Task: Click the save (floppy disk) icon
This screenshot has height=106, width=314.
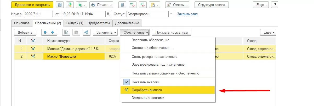Action: [x=60, y=5]
